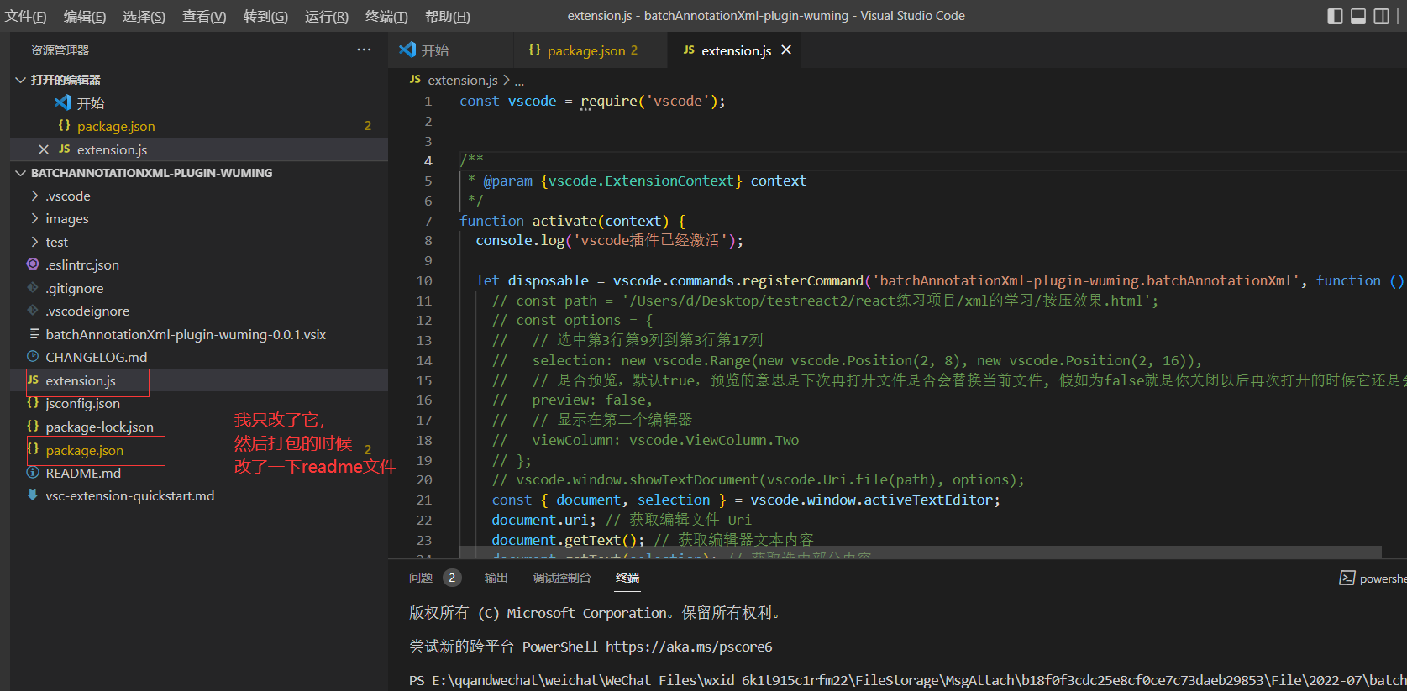Screen dimensions: 1407x691
Task: Open the 编辑(E) menu
Action: pos(85,16)
